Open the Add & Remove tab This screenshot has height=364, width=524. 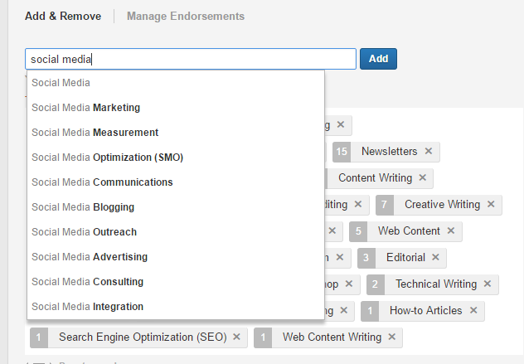[63, 16]
